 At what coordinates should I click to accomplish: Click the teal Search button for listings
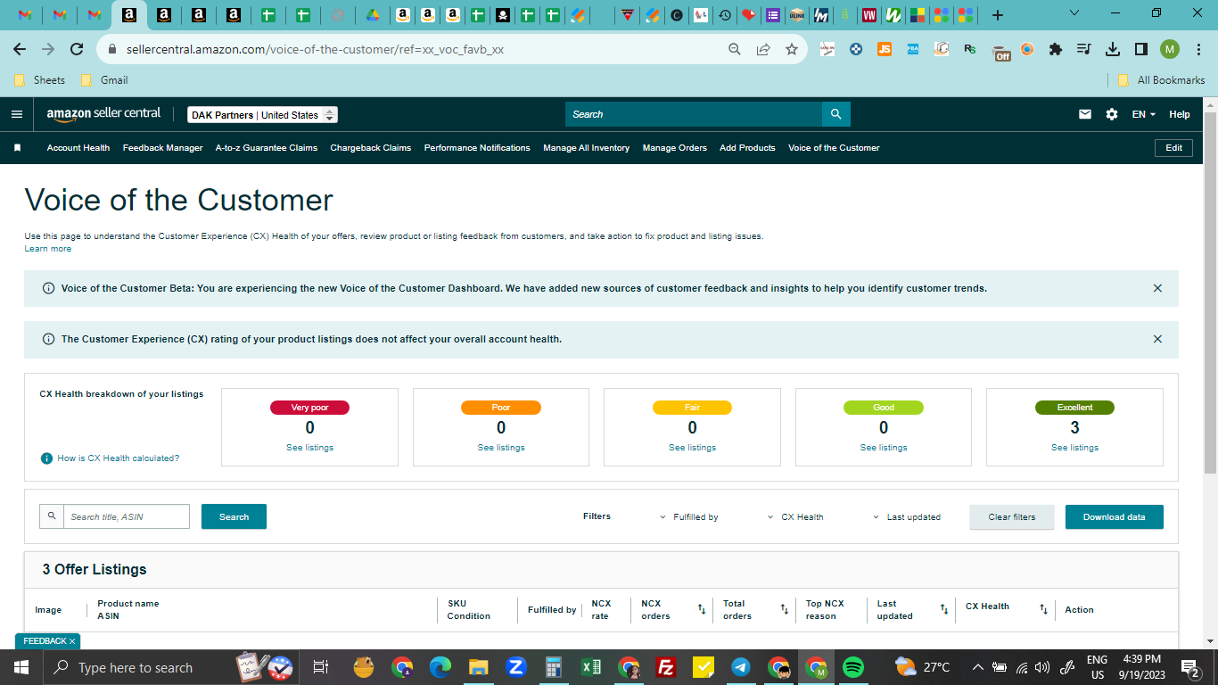point(234,516)
